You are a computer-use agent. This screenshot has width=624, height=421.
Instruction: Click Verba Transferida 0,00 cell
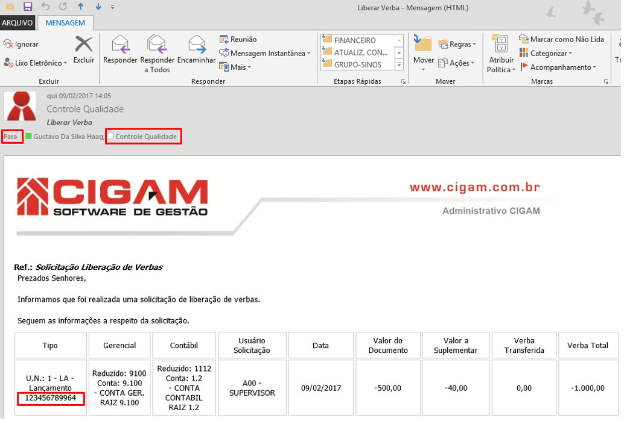[x=524, y=388]
